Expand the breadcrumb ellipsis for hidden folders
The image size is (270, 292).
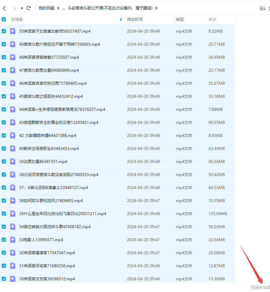tap(64, 8)
